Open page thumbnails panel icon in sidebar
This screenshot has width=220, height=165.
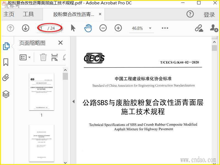tap(6, 46)
